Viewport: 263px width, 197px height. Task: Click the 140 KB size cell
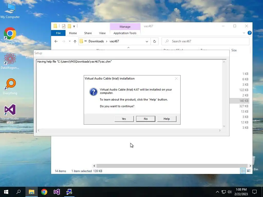[x=244, y=101]
